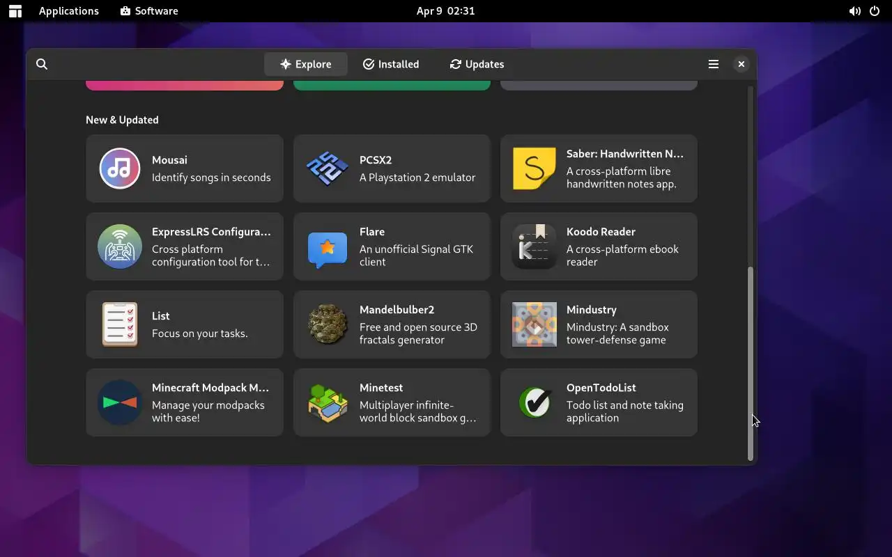Close the Software window
892x557 pixels.
pos(741,64)
